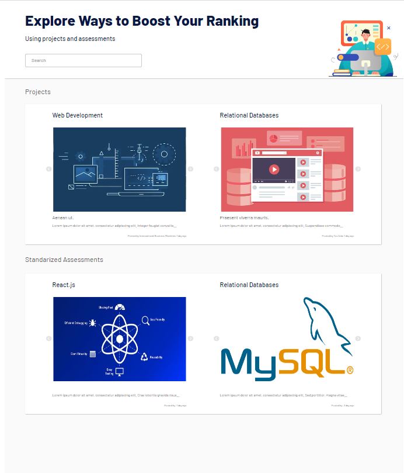The height and width of the screenshot is (473, 404).
Task: Show previous slide on MySQL assessment card
Action: (x=217, y=339)
